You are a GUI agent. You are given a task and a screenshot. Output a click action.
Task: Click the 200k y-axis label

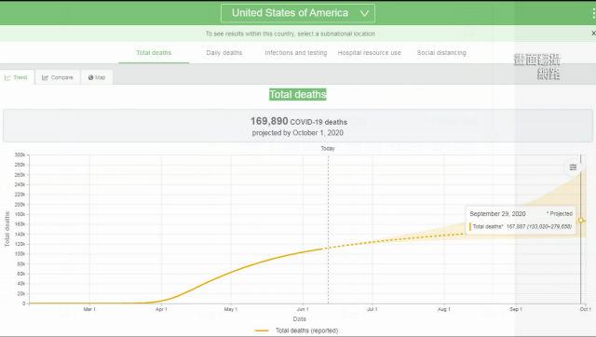click(x=20, y=205)
